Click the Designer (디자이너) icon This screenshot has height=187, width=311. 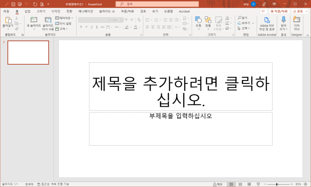297,19
